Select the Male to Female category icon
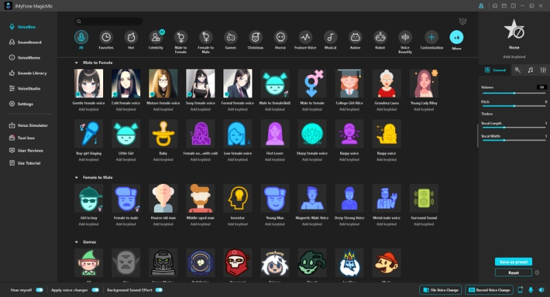The image size is (550, 297). (181, 37)
